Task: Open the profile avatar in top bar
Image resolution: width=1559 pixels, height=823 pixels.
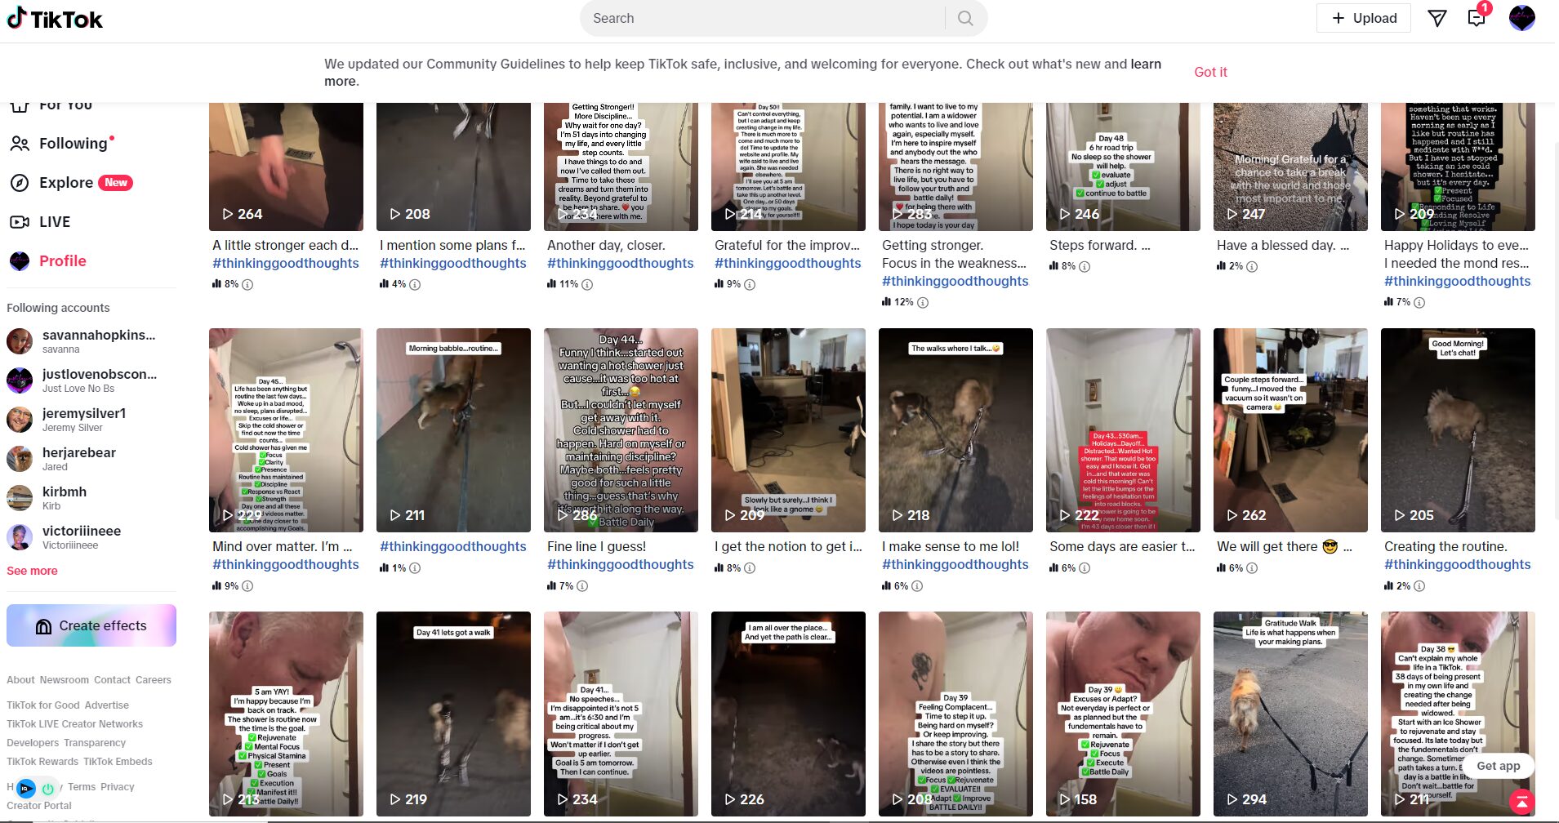Action: coord(1521,18)
